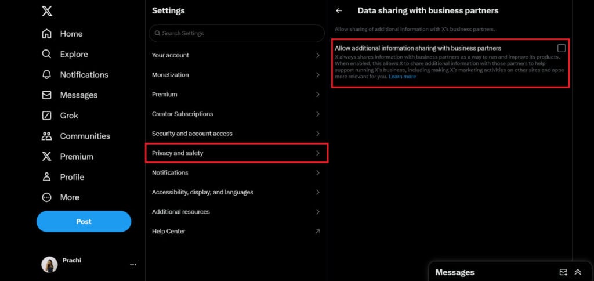Image resolution: width=594 pixels, height=281 pixels.
Task: Open Help Center link
Action: (x=237, y=231)
